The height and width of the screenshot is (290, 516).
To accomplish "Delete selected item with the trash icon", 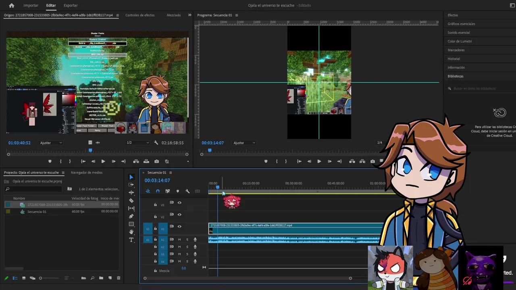I will coord(119,278).
